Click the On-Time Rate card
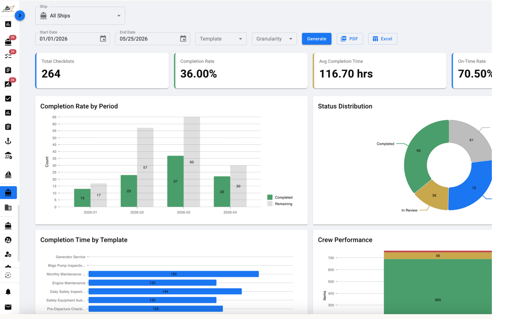This screenshot has width=509, height=319. pyautogui.click(x=472, y=71)
